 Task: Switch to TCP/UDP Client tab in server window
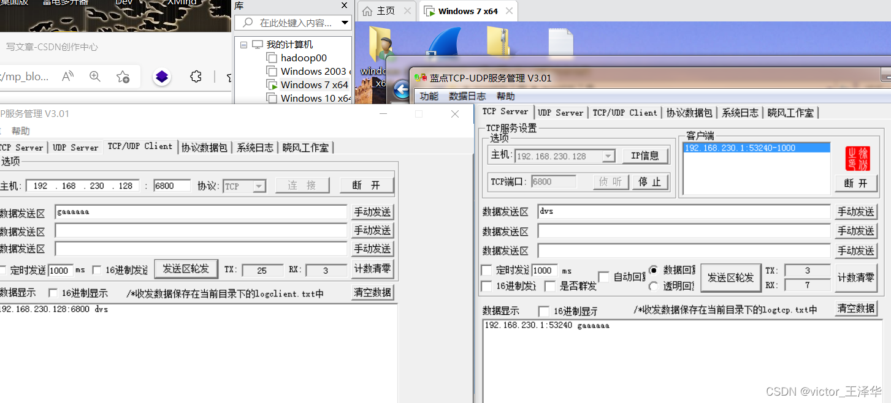(624, 113)
